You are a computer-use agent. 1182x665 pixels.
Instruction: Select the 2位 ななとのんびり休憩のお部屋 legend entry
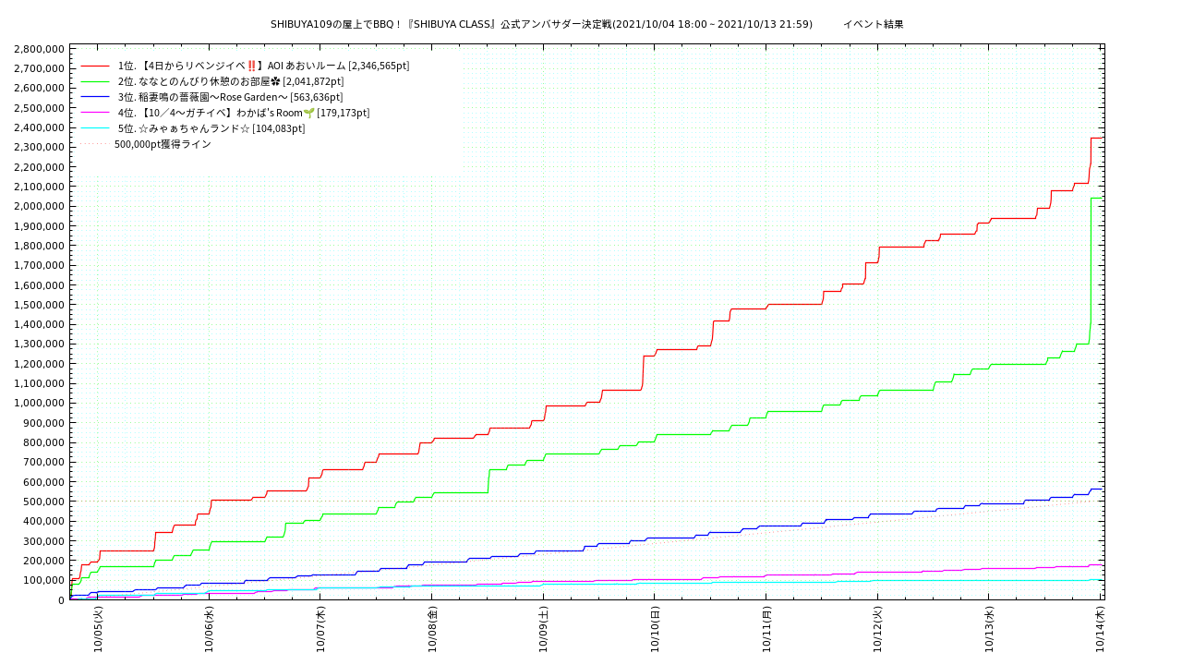[230, 81]
